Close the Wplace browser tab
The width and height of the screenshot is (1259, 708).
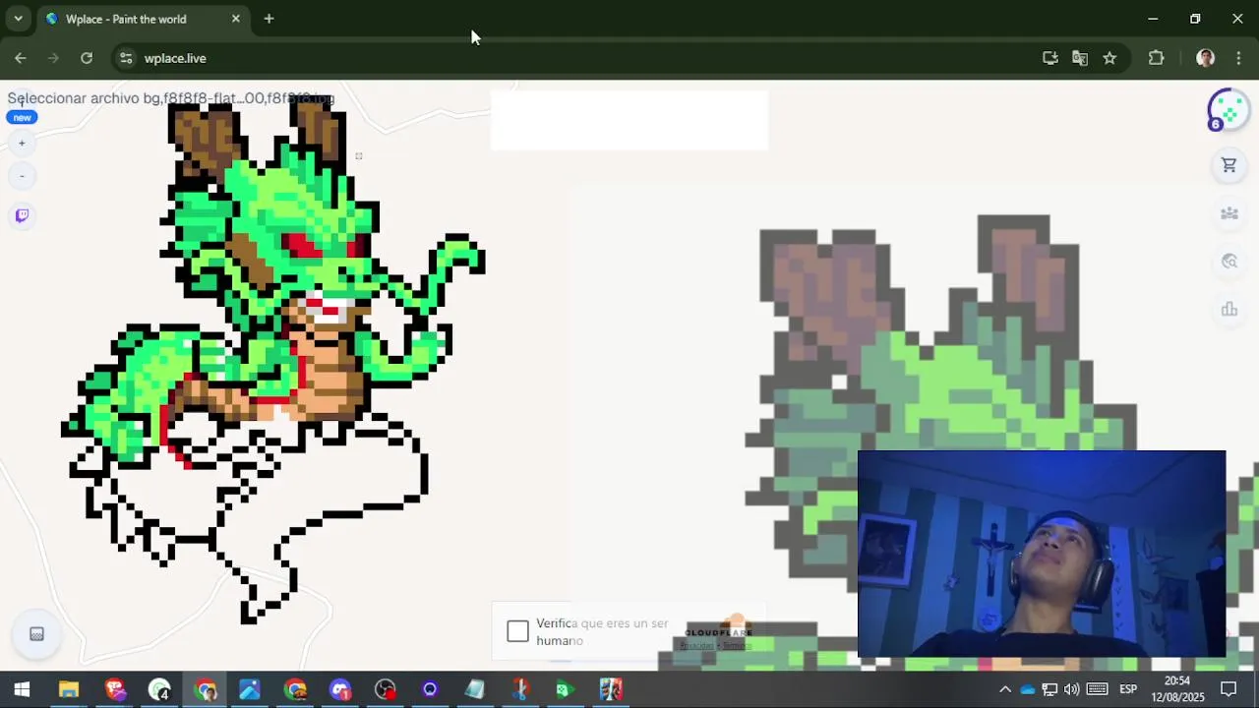point(236,19)
